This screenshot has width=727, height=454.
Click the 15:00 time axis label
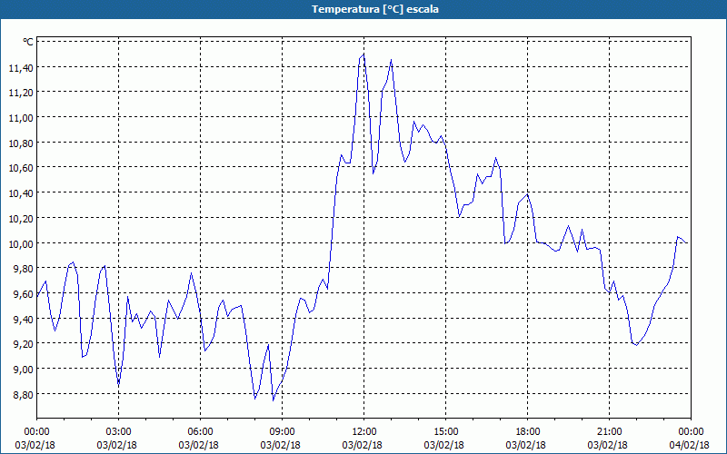446,432
